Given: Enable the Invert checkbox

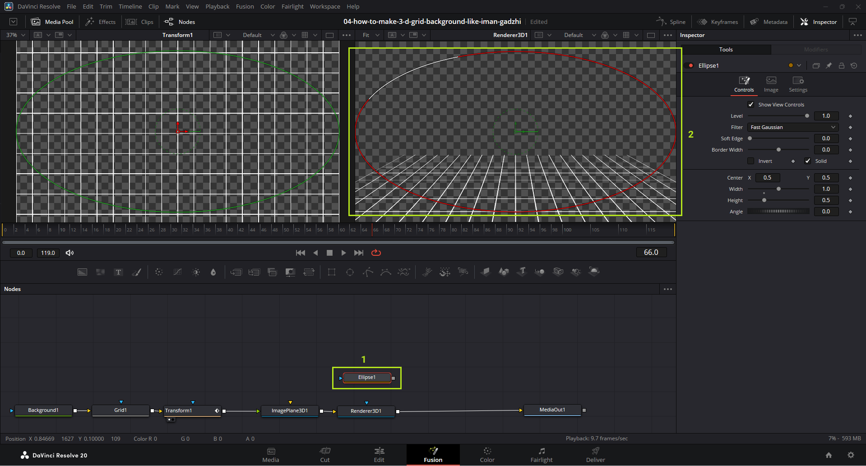Looking at the screenshot, I should pos(751,161).
